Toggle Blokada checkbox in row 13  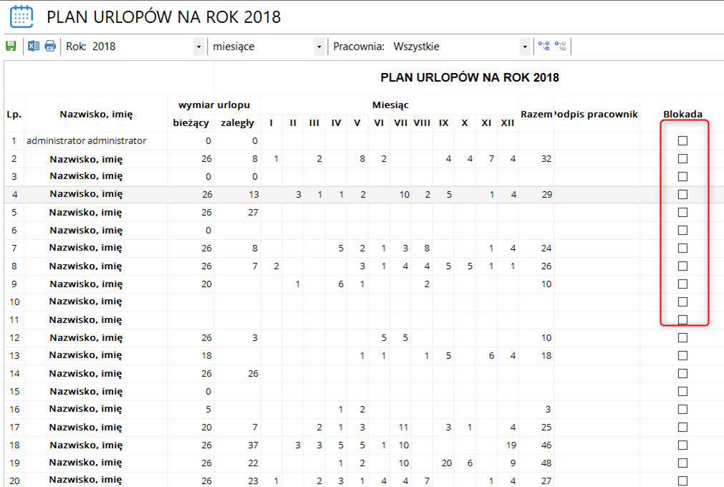point(682,355)
